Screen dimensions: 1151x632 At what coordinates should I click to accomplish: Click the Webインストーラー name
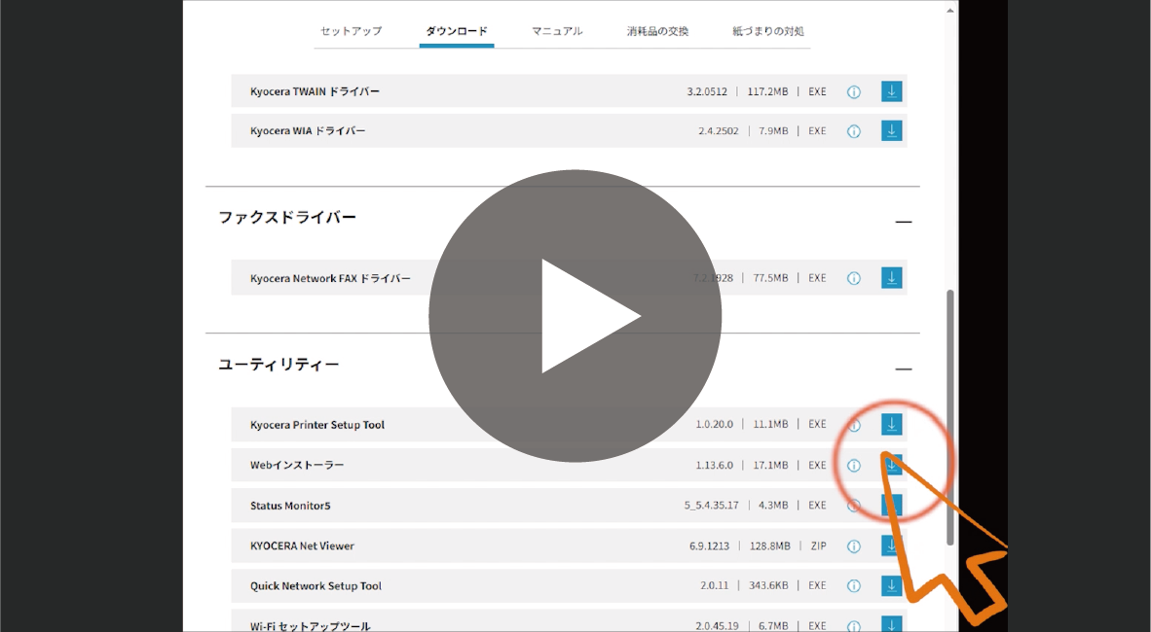click(297, 465)
